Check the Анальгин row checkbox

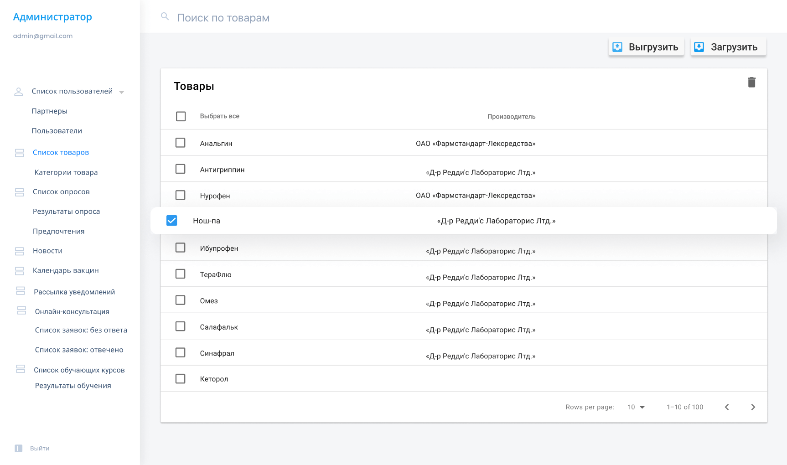tap(181, 143)
